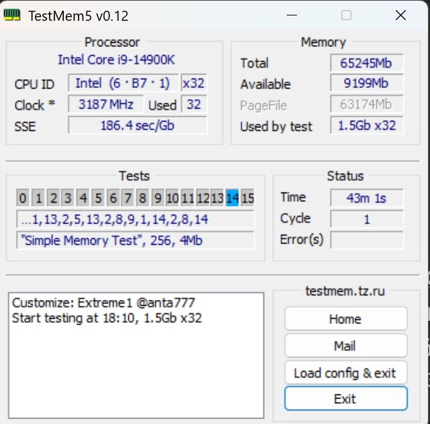Click the Mail button
430x424 pixels.
point(346,346)
